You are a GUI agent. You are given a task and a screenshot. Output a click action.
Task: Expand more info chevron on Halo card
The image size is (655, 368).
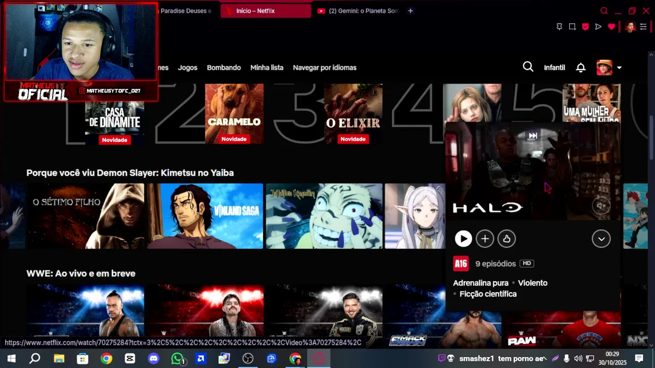pyautogui.click(x=601, y=239)
